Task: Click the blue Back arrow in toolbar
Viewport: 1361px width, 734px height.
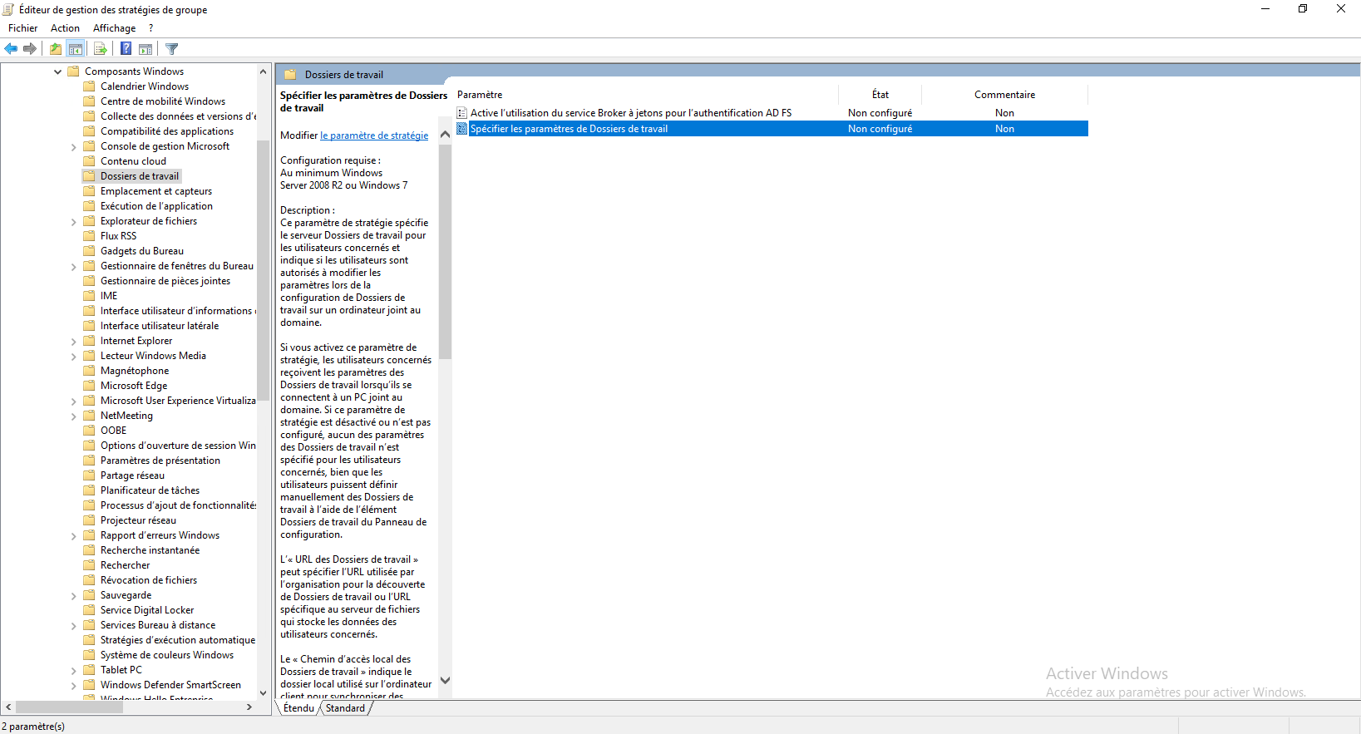Action: [11, 49]
